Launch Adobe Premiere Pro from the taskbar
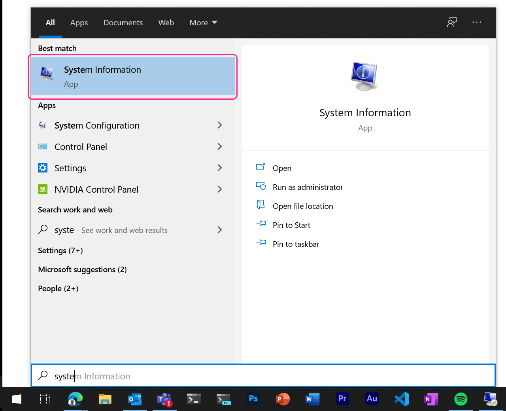The height and width of the screenshot is (411, 506). pos(342,399)
